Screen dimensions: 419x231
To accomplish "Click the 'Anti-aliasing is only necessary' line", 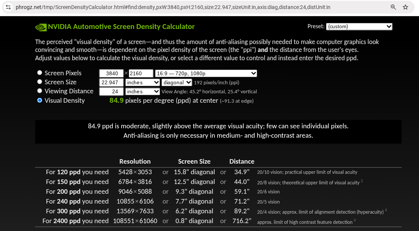I will [218, 136].
